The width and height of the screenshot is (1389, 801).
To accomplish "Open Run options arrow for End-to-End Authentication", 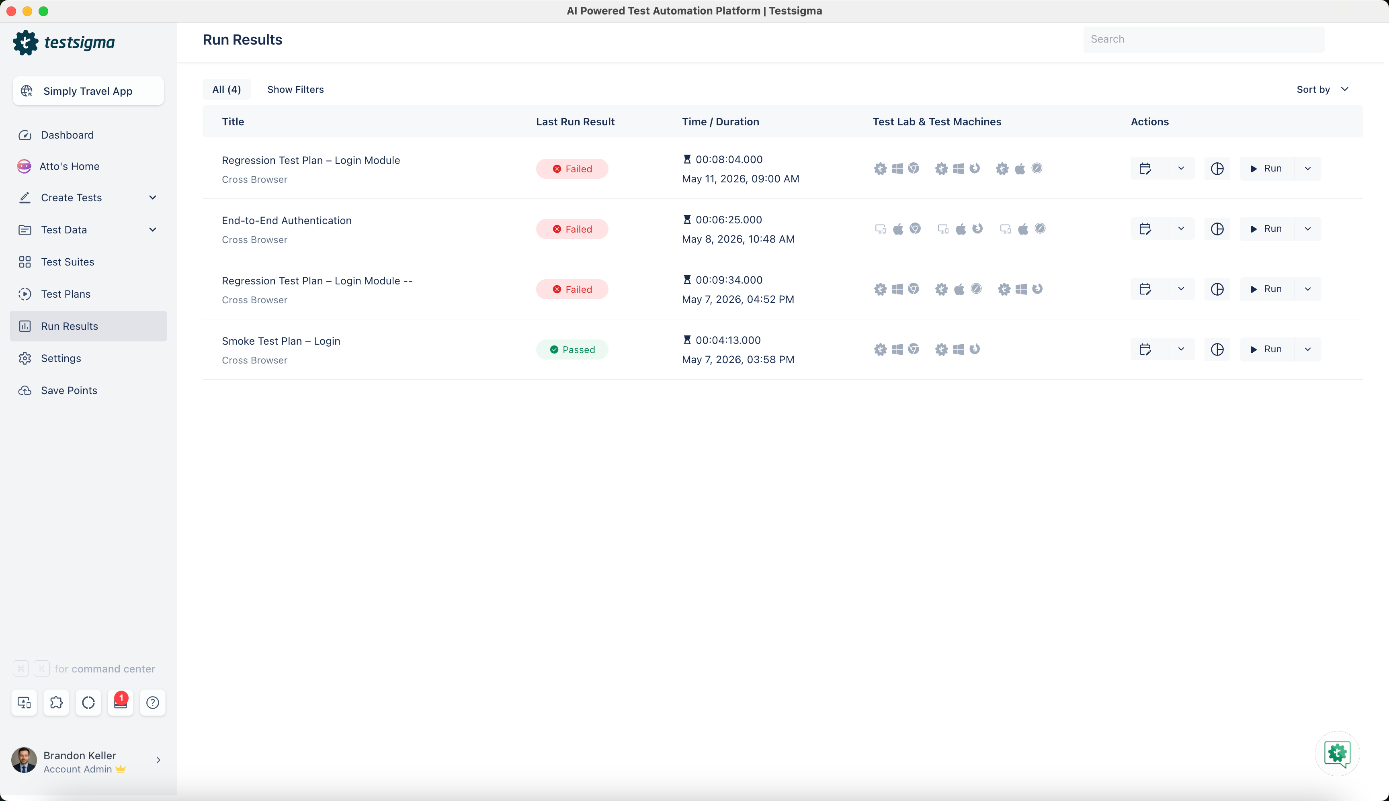I will click(x=1308, y=229).
